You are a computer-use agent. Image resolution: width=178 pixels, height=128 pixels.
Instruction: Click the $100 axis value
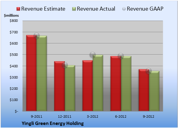[x=14, y=100]
